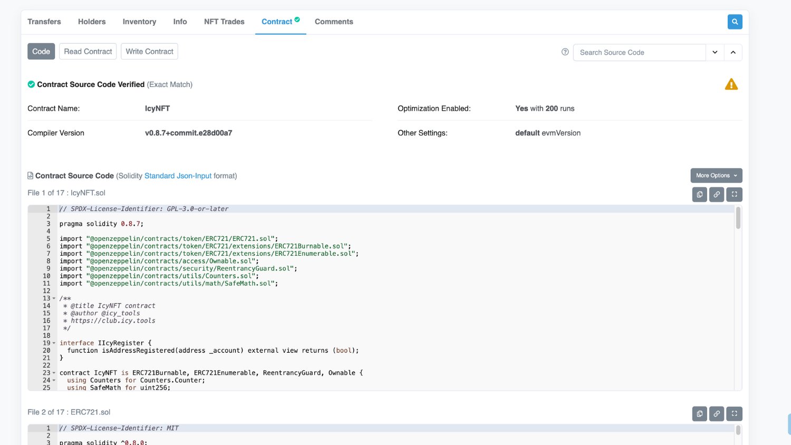This screenshot has height=445, width=791.
Task: Click the Search Source Code field
Action: [x=639, y=52]
